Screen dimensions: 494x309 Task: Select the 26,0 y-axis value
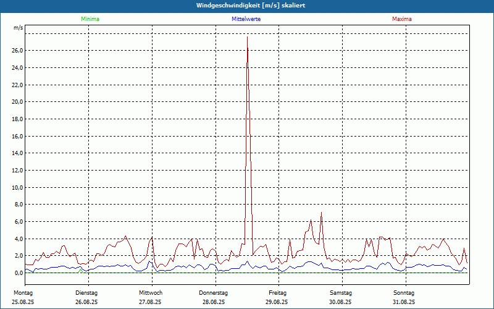tap(17, 51)
